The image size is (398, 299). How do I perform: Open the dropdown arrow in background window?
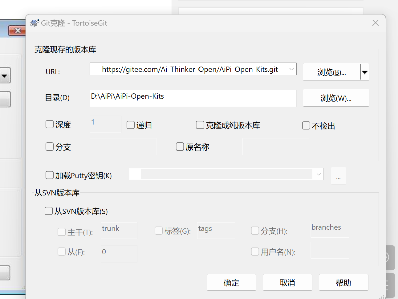[x=5, y=76]
